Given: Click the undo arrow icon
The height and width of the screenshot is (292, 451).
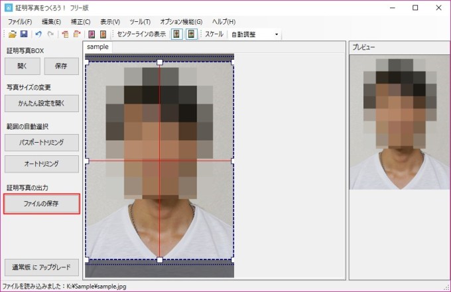Looking at the screenshot, I should tap(38, 34).
